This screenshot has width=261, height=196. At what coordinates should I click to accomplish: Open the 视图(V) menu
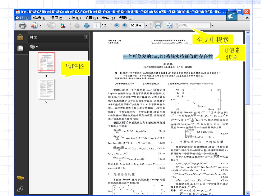57,18
